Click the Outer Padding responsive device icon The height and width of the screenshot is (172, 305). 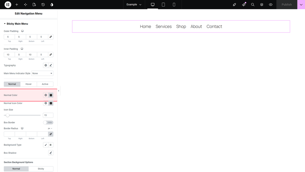click(22, 31)
